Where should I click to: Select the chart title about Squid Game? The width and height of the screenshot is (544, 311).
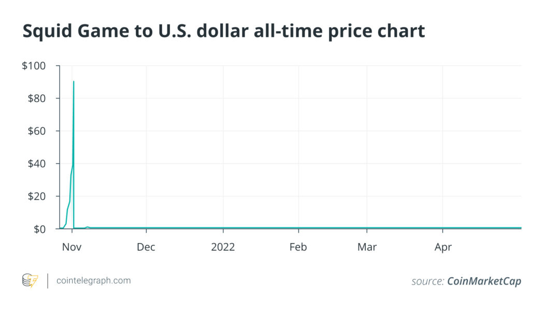pos(223,32)
